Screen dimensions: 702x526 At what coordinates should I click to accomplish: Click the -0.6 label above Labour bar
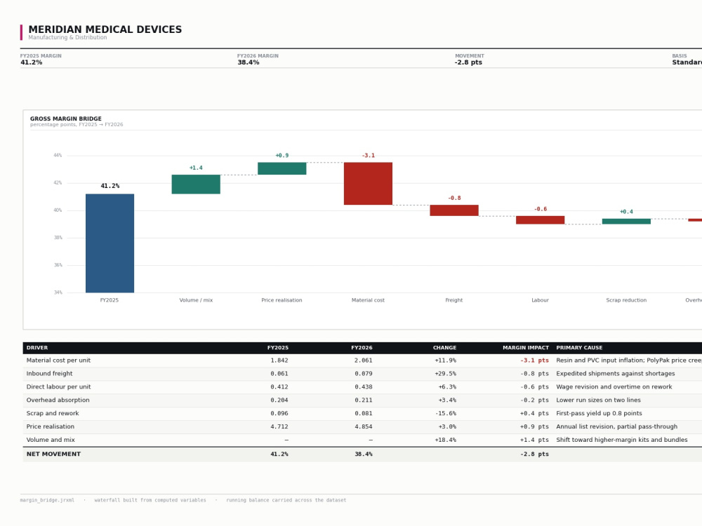(x=541, y=209)
